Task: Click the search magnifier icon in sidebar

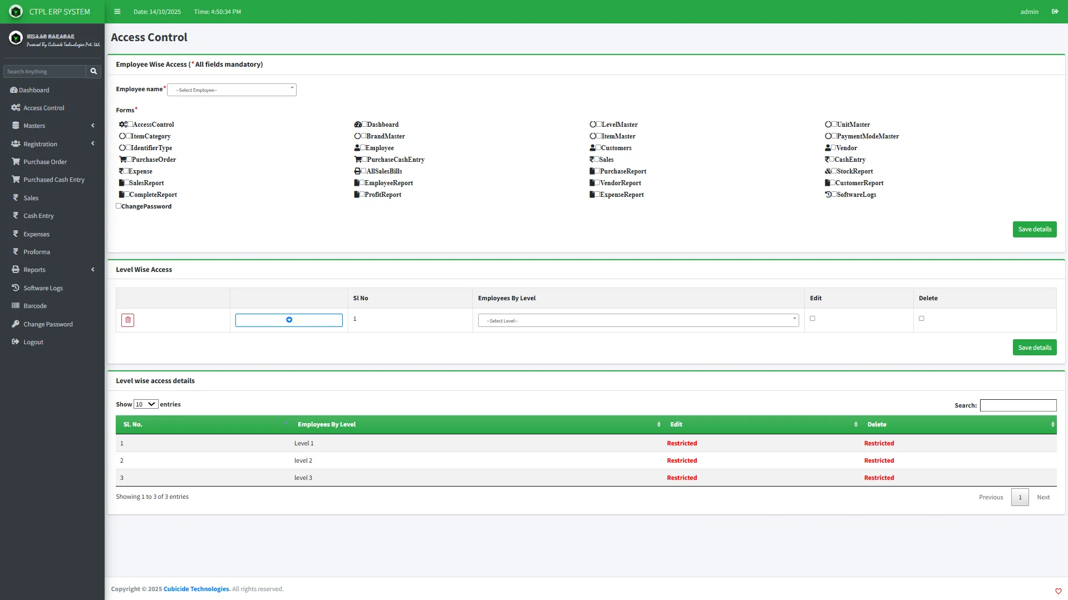Action: [93, 71]
